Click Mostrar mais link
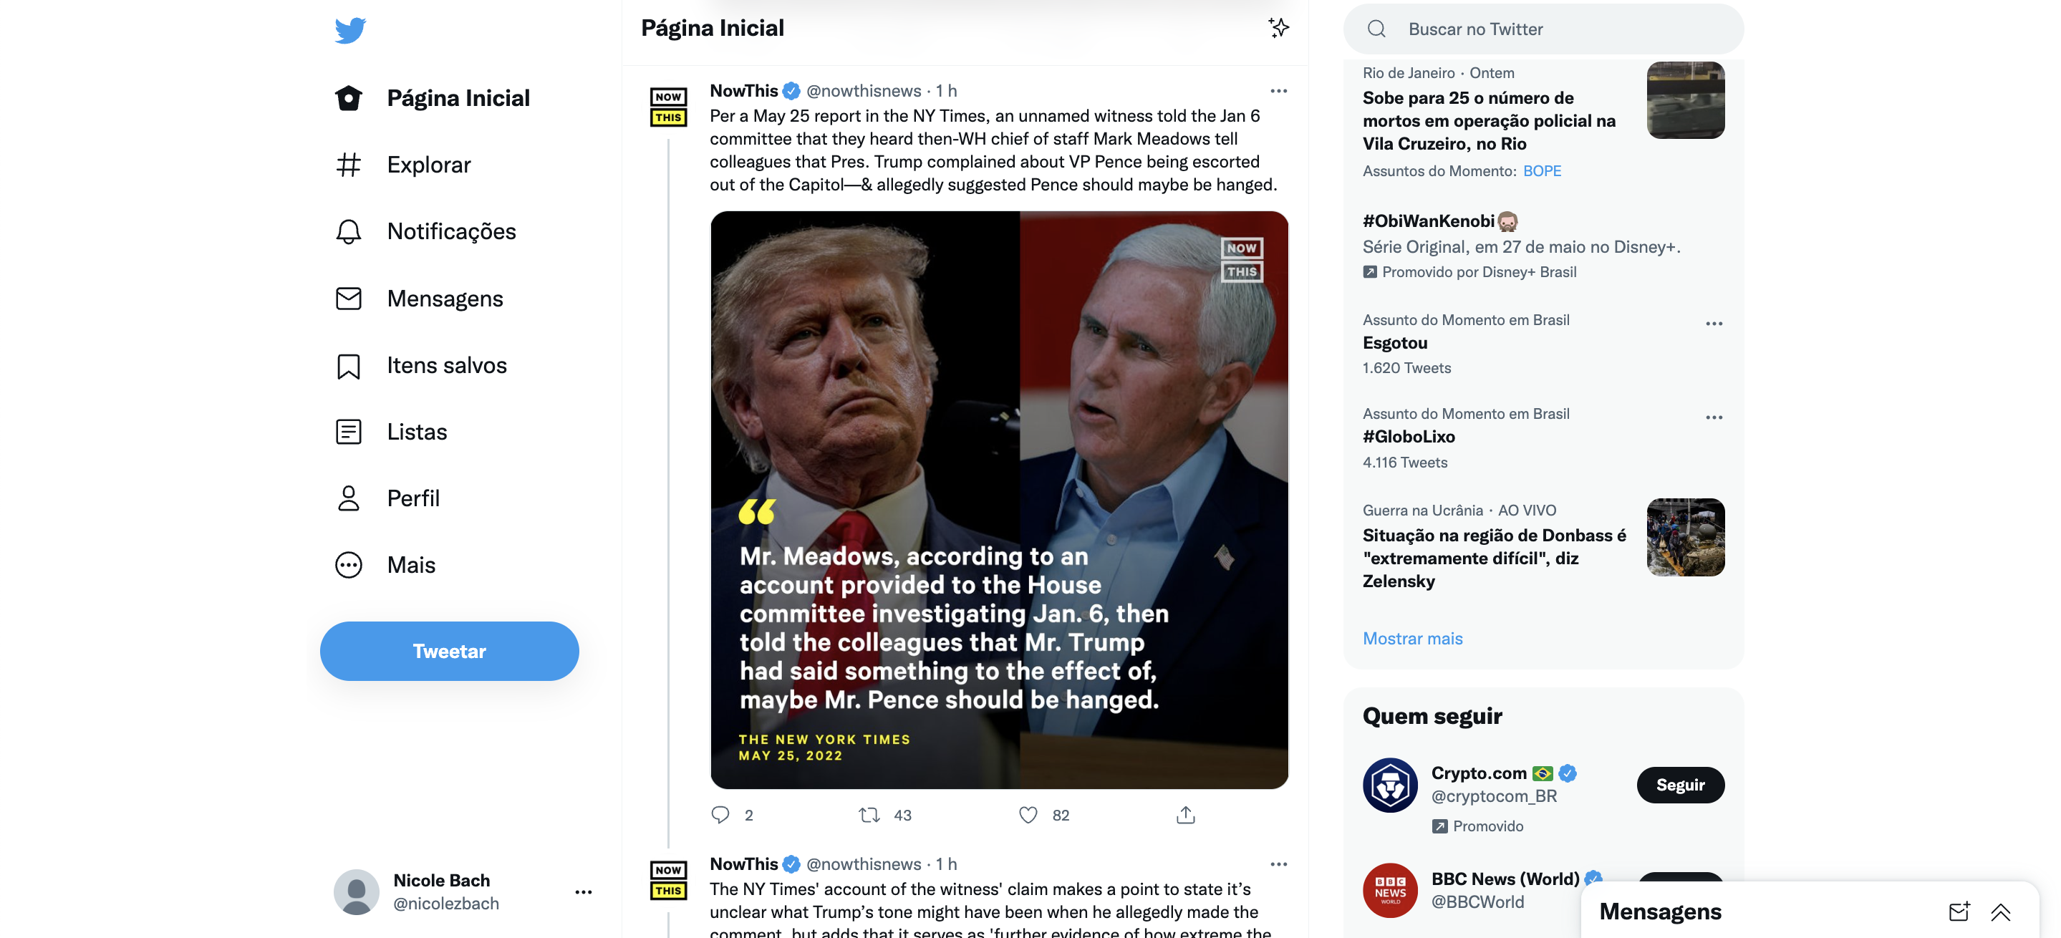Viewport: 2061px width, 938px height. (1413, 639)
